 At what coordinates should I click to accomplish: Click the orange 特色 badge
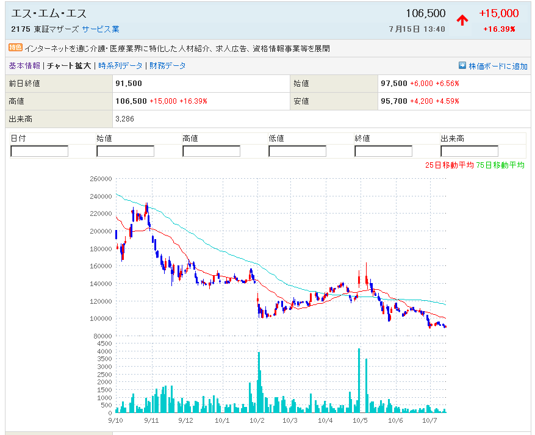15,48
